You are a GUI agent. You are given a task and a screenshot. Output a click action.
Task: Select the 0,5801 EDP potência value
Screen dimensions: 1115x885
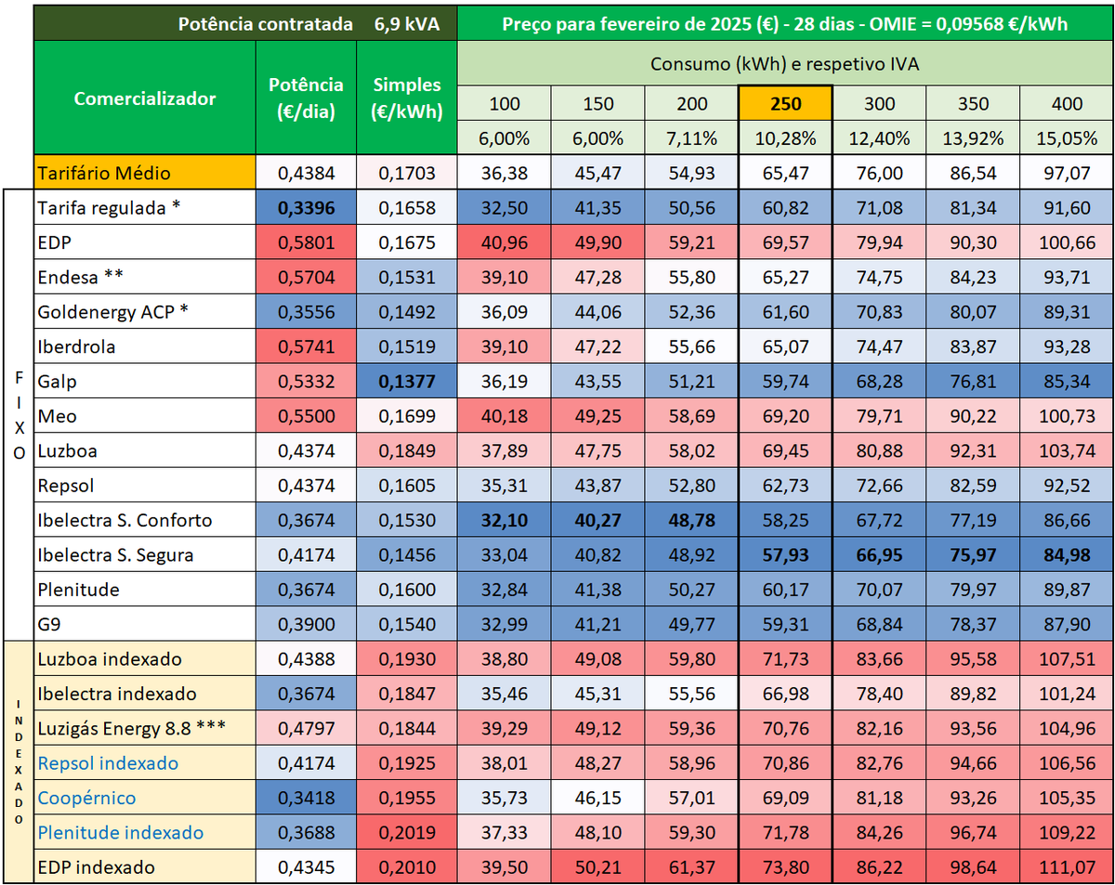(x=306, y=242)
